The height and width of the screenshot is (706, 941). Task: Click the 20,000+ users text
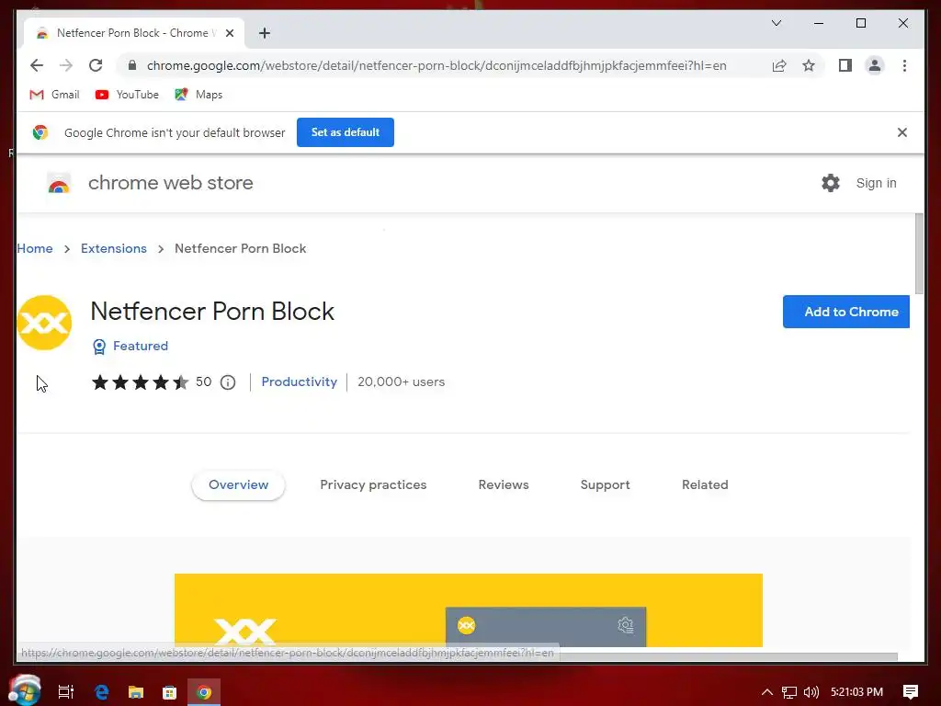pyautogui.click(x=401, y=381)
